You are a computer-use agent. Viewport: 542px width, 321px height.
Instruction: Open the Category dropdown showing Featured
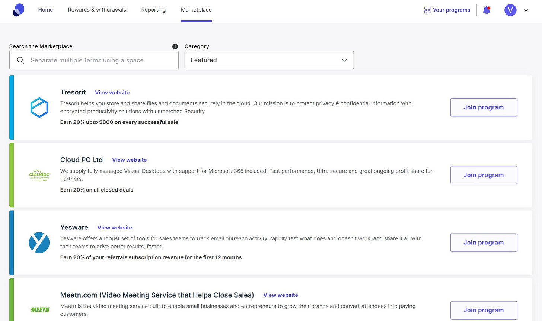(269, 60)
